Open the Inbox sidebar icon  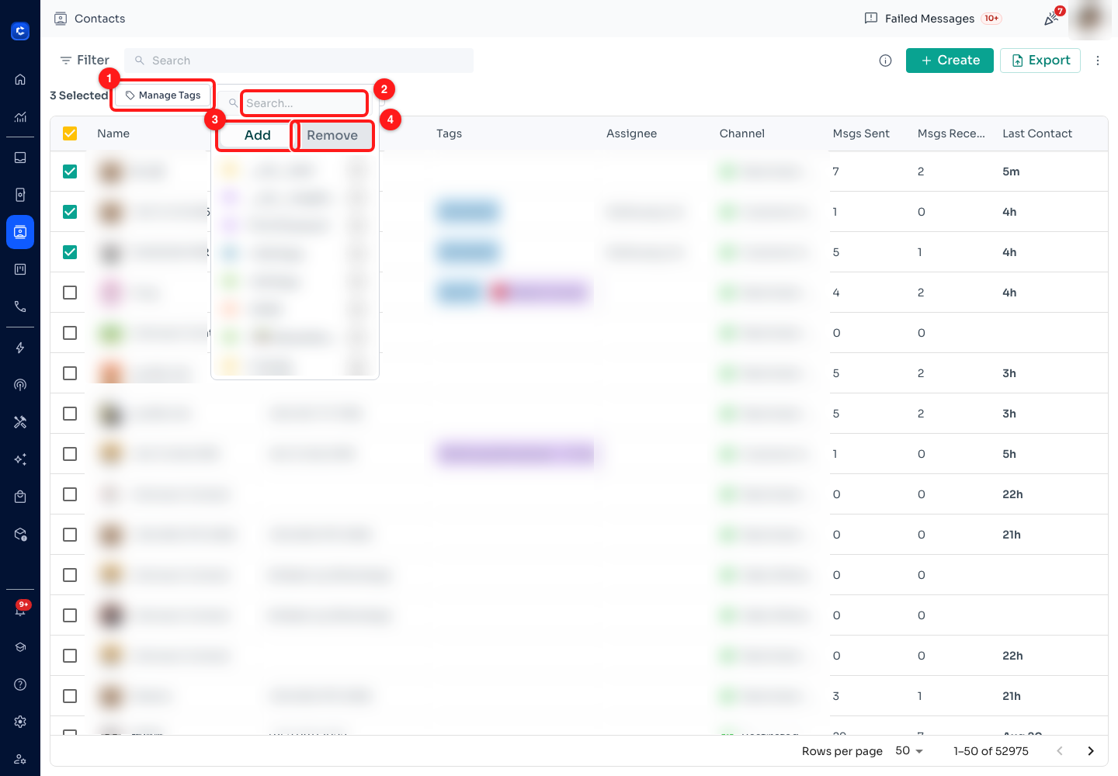[x=20, y=158]
